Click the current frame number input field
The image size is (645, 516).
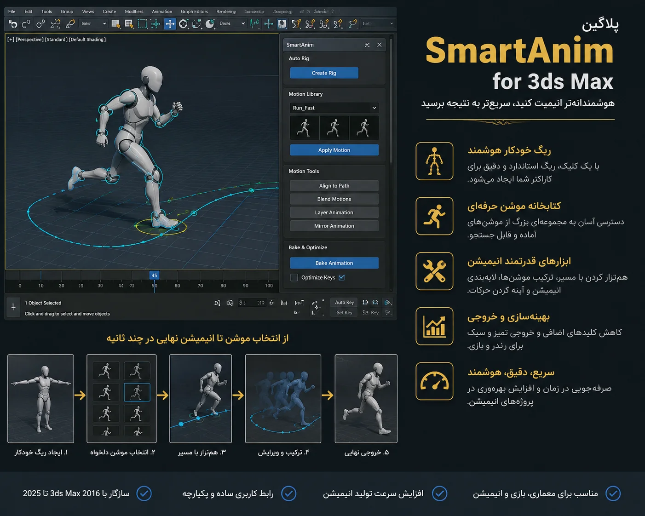252,303
